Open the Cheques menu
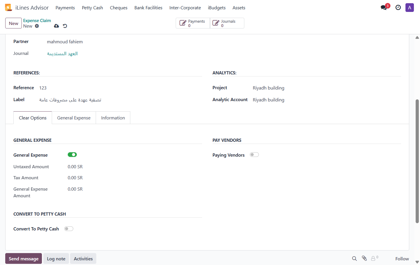The height and width of the screenshot is (265, 420). coord(119,8)
